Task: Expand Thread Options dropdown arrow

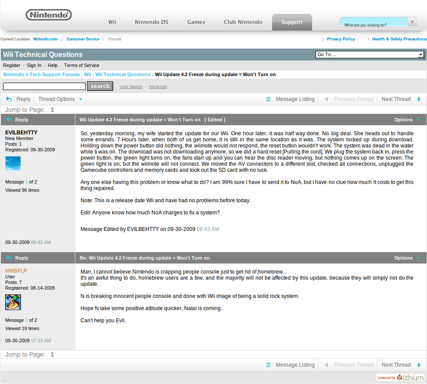Action: coord(81,99)
